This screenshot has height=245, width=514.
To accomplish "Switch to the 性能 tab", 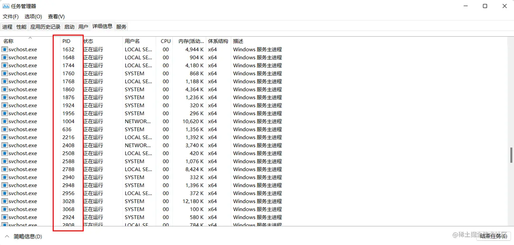I will point(21,27).
